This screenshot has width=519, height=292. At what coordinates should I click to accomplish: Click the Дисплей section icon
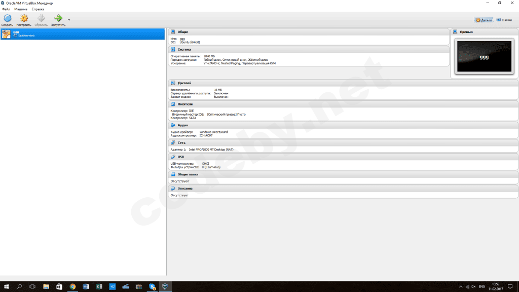(x=173, y=83)
